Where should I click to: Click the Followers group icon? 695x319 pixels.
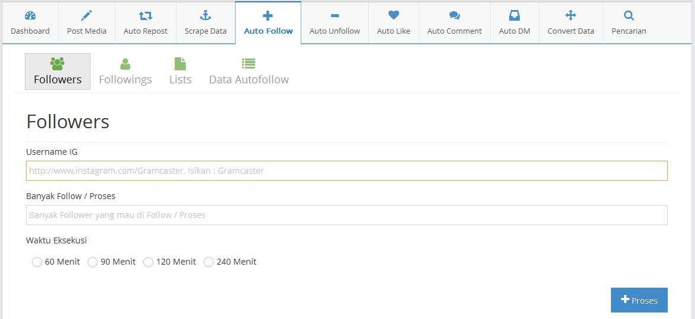(x=57, y=64)
